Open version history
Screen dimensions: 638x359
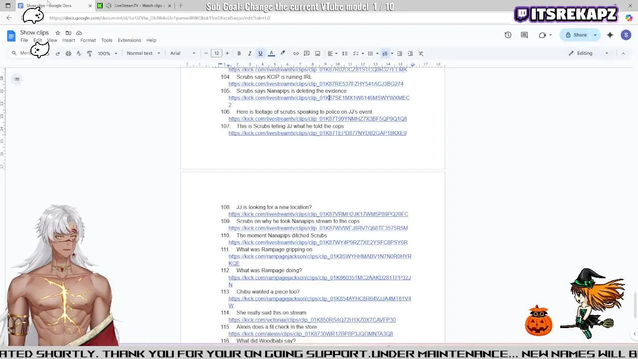click(508, 35)
